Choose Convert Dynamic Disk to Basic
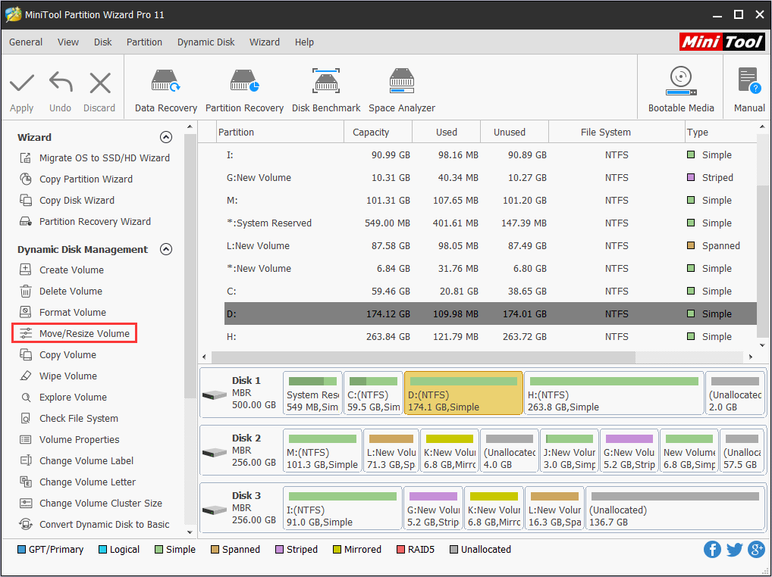The width and height of the screenshot is (772, 577). [x=94, y=524]
